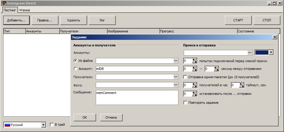Switch to the Чтение tab
Image resolution: width=284 pixels, height=132 pixels.
tap(24, 10)
